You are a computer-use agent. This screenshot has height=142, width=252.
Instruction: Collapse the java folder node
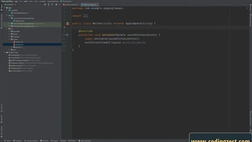click(7, 16)
